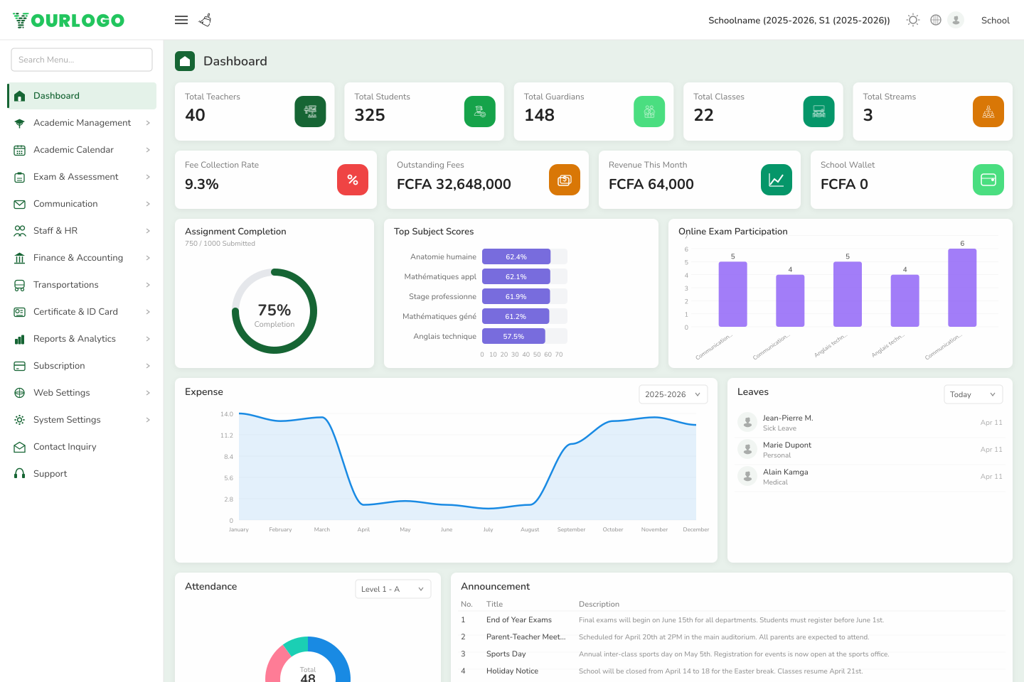Image resolution: width=1024 pixels, height=682 pixels.
Task: Click the Finance & Accounting bank icon
Action: pyautogui.click(x=20, y=258)
